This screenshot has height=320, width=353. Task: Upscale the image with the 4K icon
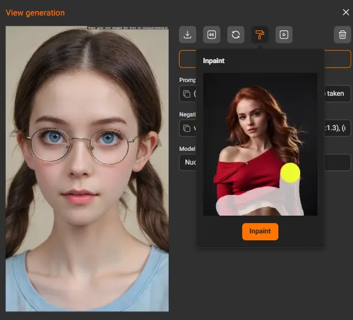pyautogui.click(x=212, y=34)
